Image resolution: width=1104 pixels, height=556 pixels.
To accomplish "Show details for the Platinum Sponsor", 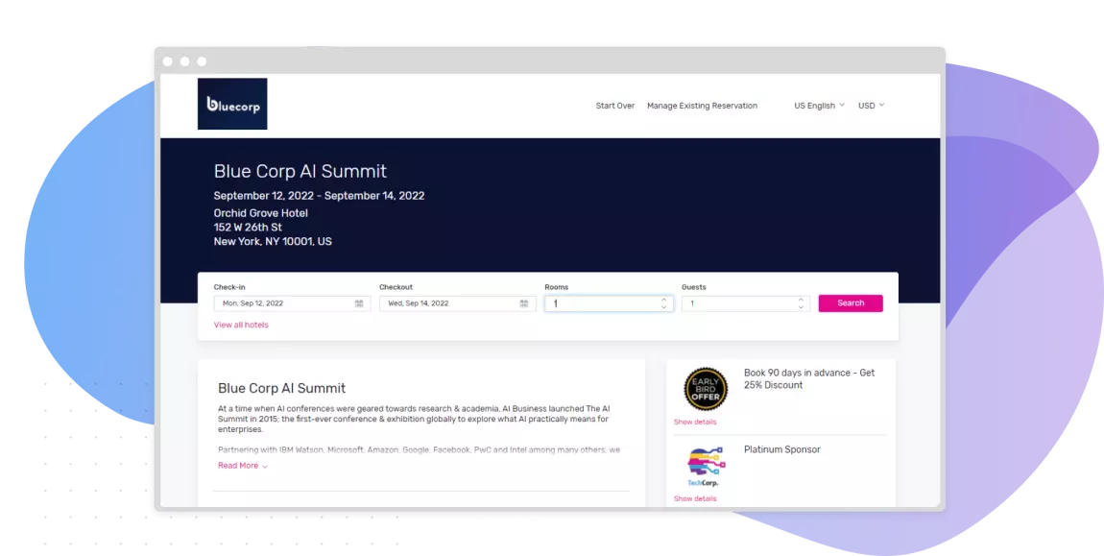I will pyautogui.click(x=695, y=498).
